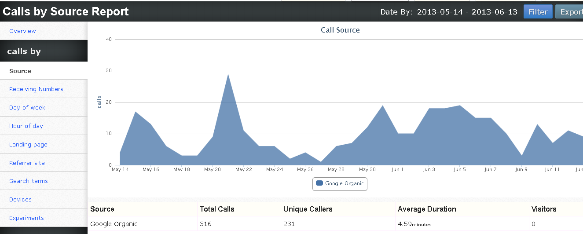The width and height of the screenshot is (583, 234).
Task: Go to Experiments in sidebar
Action: pyautogui.click(x=26, y=218)
